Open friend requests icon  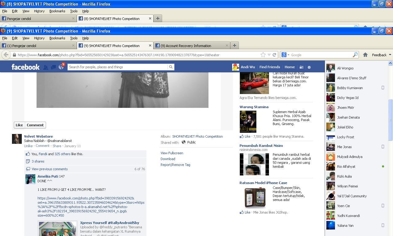pyautogui.click(x=45, y=67)
